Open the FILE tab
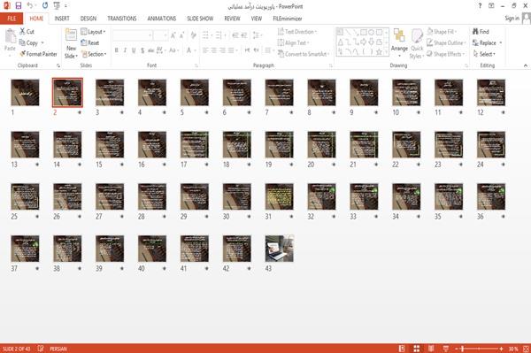 click(12, 19)
